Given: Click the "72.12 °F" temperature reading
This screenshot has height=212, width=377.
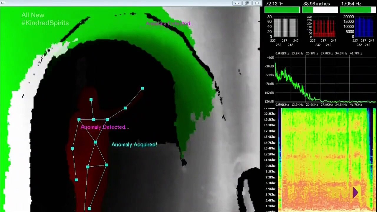Looking at the screenshot, I should tap(274, 4).
